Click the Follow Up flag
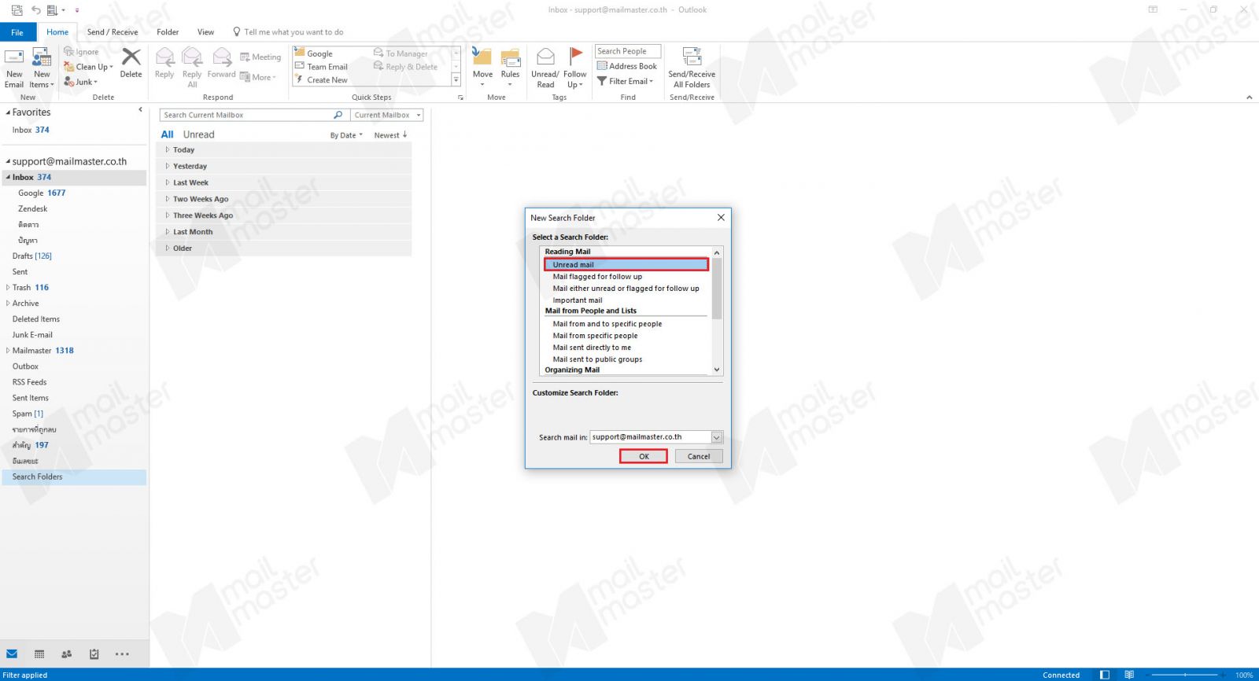This screenshot has height=681, width=1259. coord(575,68)
